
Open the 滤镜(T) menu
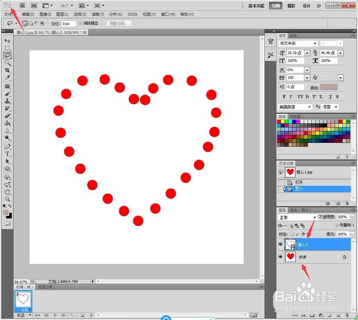pos(97,14)
